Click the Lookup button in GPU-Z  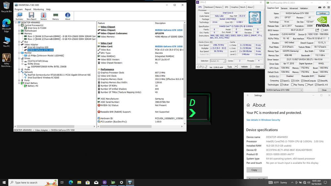[x=322, y=13]
